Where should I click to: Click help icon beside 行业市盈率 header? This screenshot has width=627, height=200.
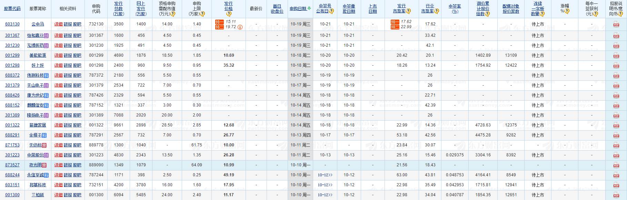pyautogui.click(x=437, y=11)
